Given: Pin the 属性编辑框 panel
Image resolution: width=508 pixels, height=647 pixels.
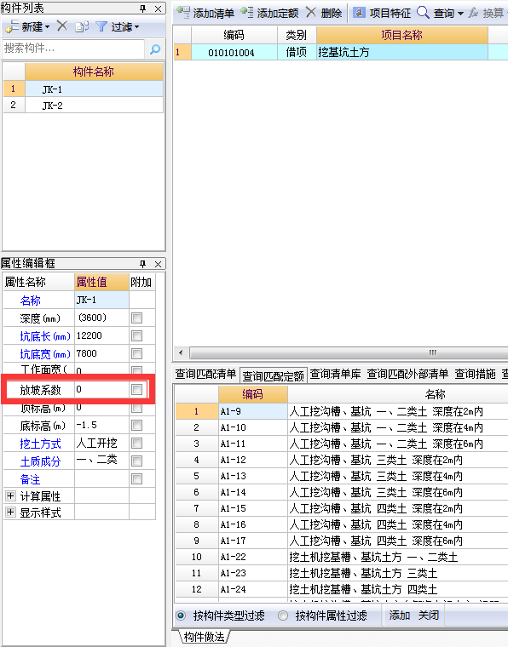Looking at the screenshot, I should (143, 264).
